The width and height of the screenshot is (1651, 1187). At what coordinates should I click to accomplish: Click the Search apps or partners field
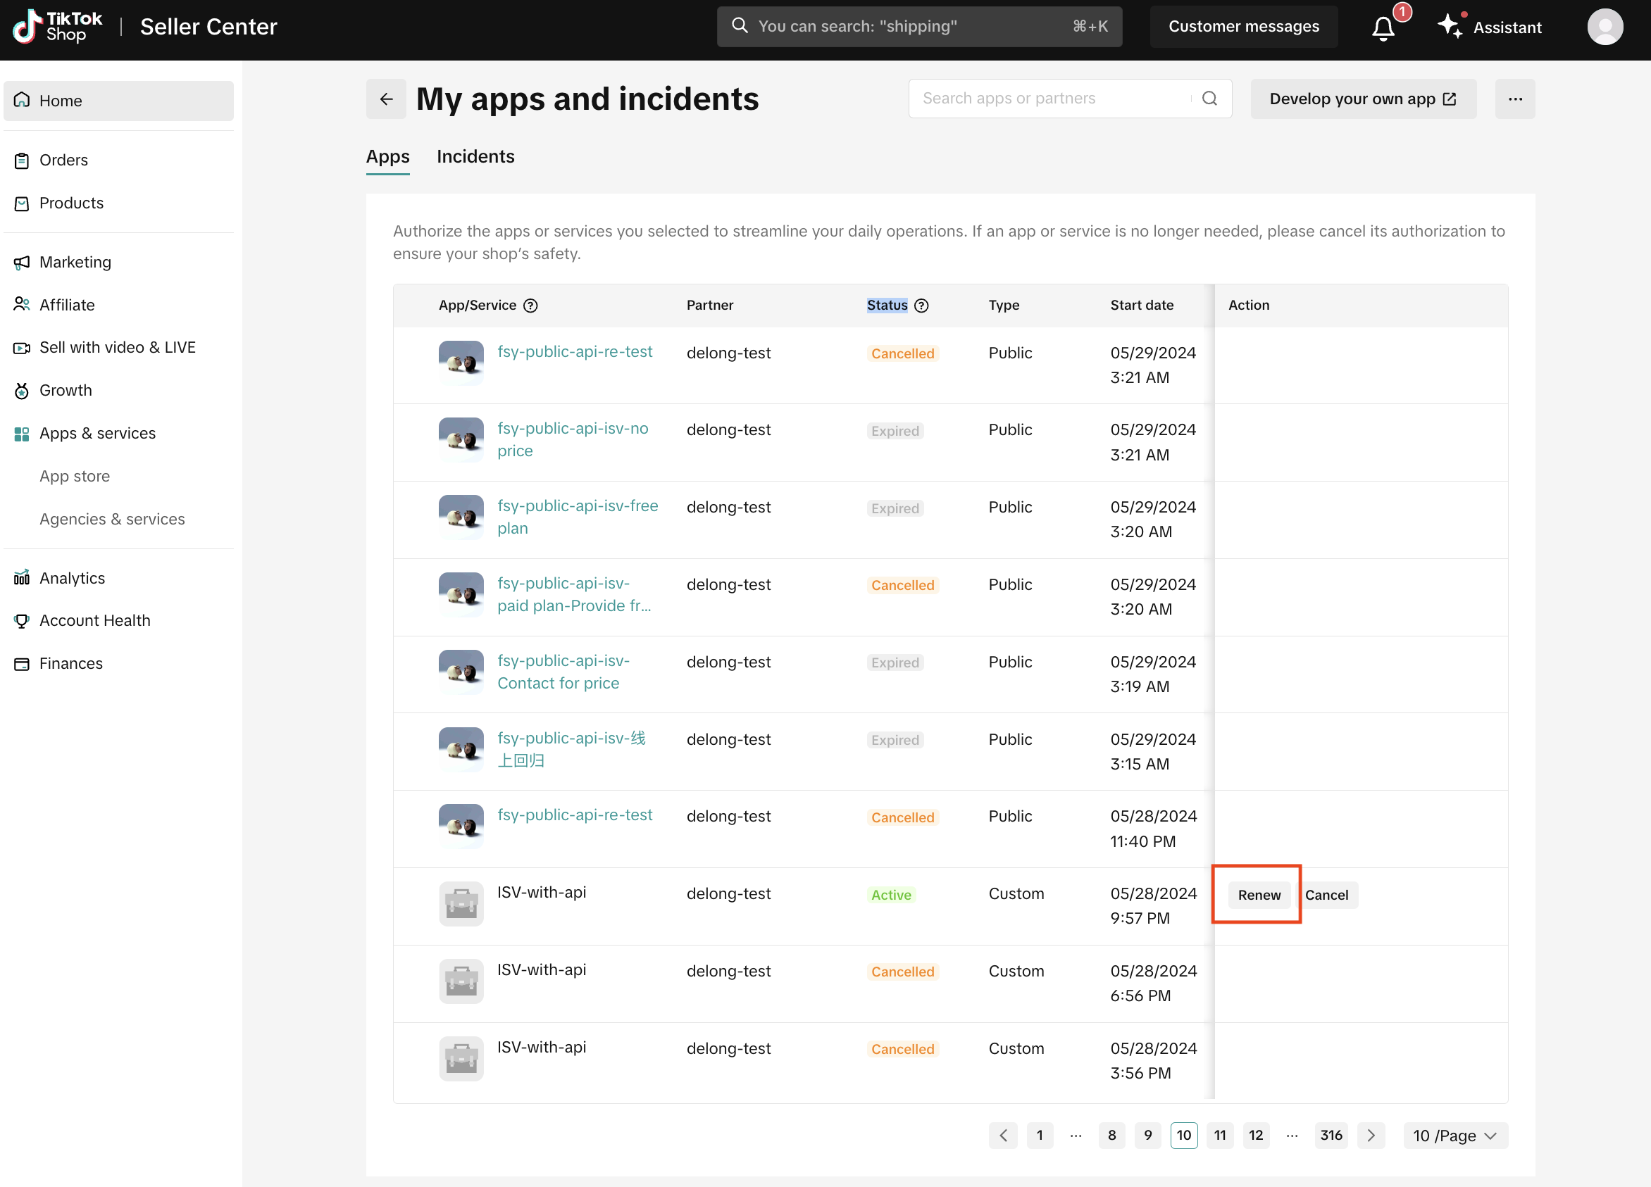[x=1048, y=99]
